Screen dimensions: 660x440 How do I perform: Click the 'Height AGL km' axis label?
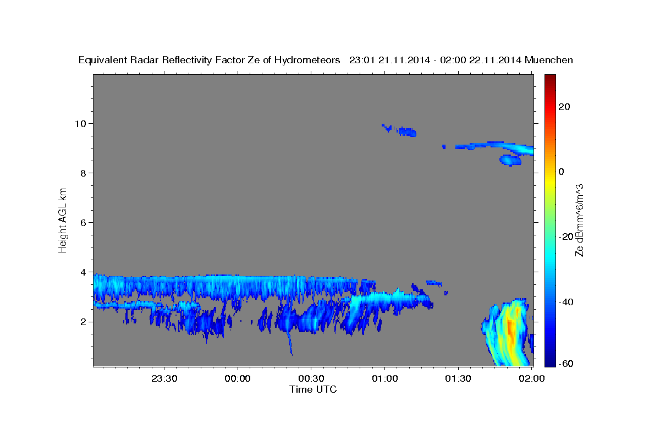[63, 219]
